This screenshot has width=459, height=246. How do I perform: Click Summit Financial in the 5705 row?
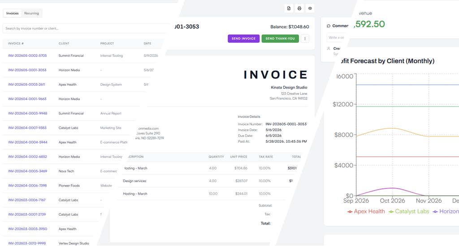point(71,55)
